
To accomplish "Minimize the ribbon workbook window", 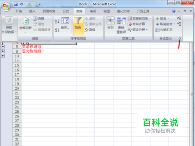I will point(179,11).
